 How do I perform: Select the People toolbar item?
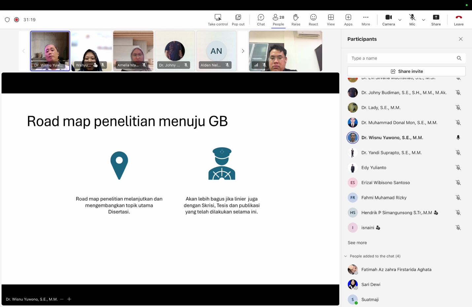click(278, 19)
